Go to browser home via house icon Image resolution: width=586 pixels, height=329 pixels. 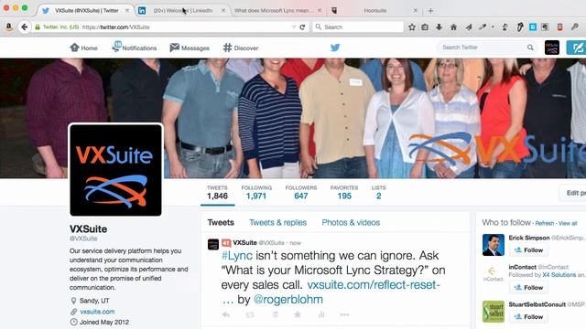click(453, 27)
